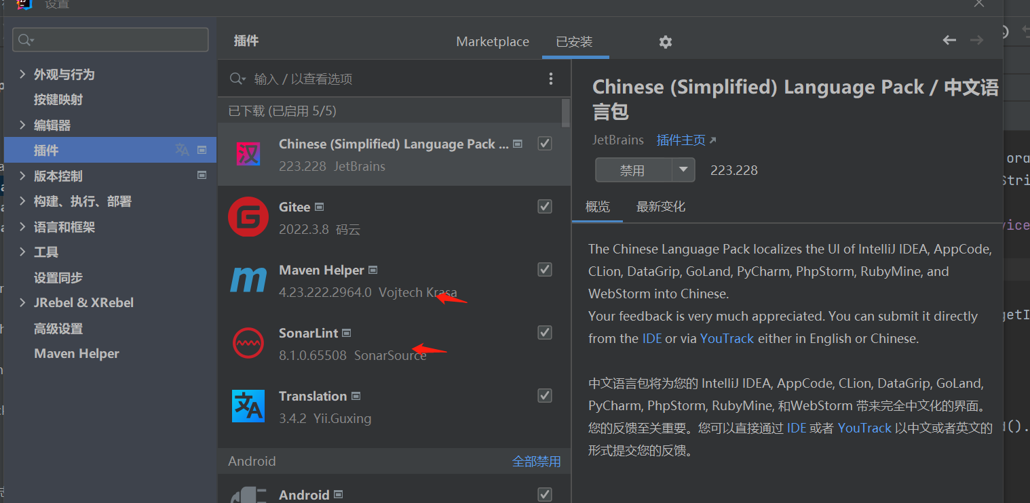1030x503 pixels.
Task: Click 全部禁用 for the Android group
Action: (x=537, y=462)
